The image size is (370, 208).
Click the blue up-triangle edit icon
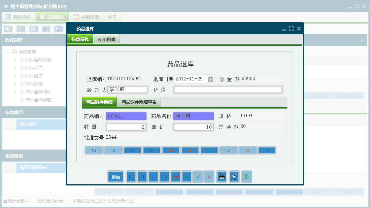209,150
